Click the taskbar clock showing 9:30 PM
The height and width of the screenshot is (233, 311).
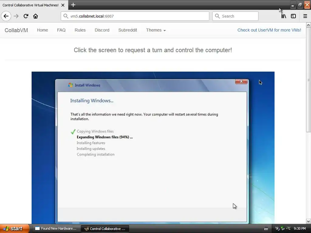300,228
